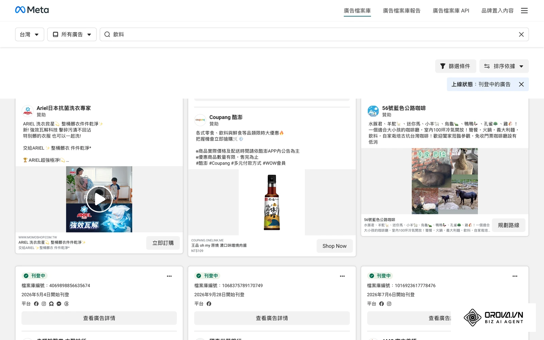Expand the 排序依據 sort dropdown
544x340 pixels.
point(504,66)
